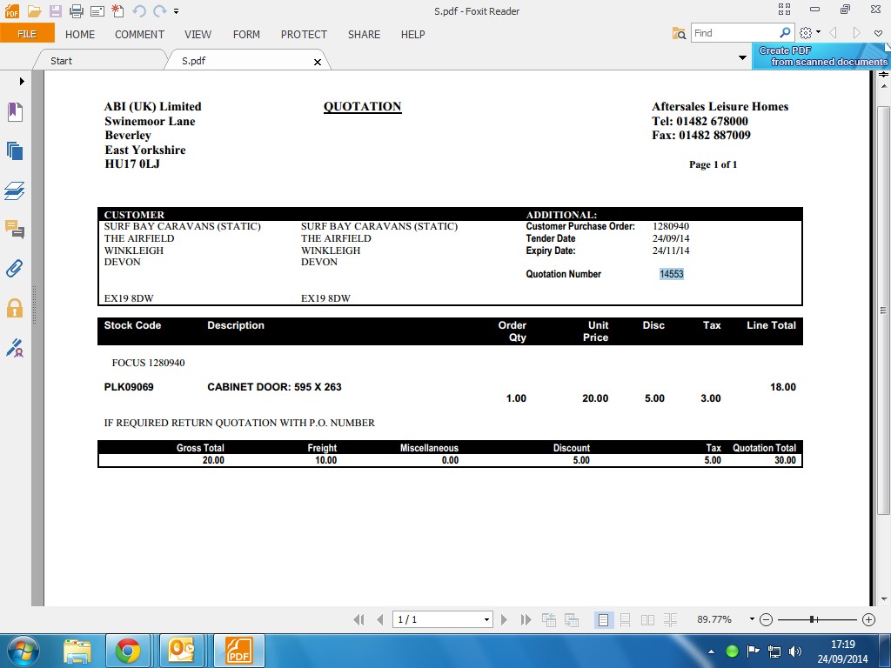Switch to the Start tab
The height and width of the screenshot is (668, 891).
click(61, 61)
